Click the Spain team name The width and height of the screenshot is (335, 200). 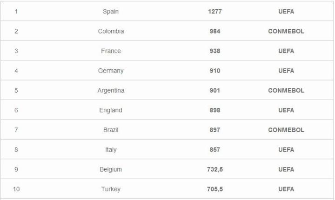(x=111, y=12)
